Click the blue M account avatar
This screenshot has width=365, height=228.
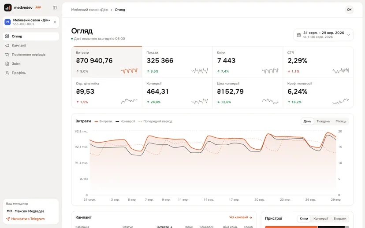[7, 22]
